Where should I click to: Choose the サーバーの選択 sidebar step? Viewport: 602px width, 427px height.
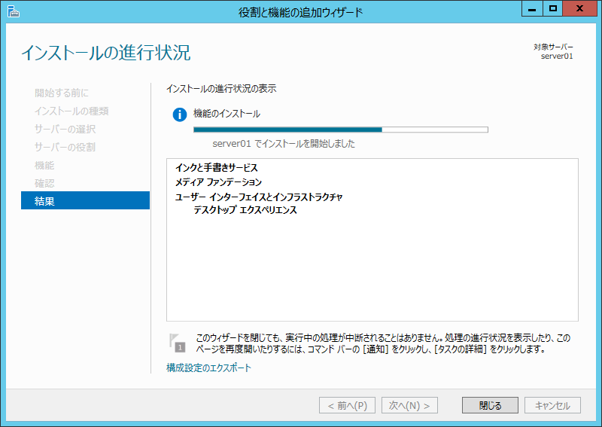click(x=65, y=129)
